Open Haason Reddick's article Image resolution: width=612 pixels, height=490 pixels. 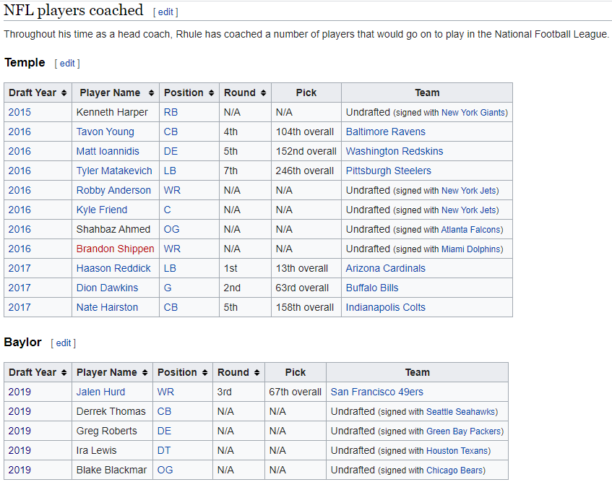coord(113,269)
